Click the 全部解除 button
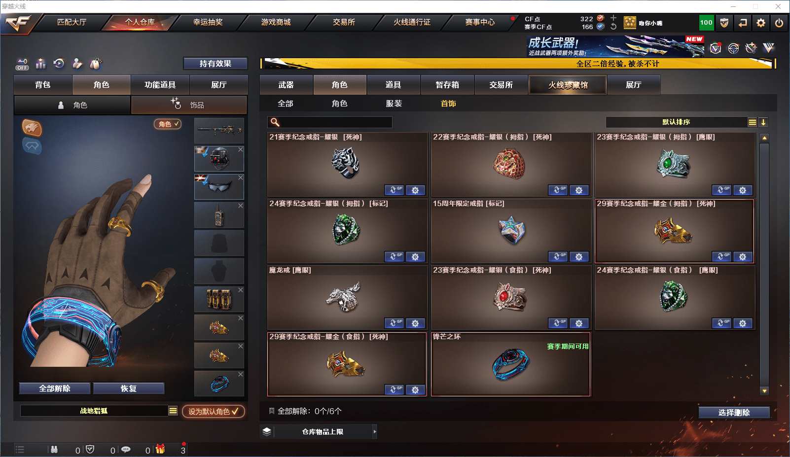 [55, 388]
